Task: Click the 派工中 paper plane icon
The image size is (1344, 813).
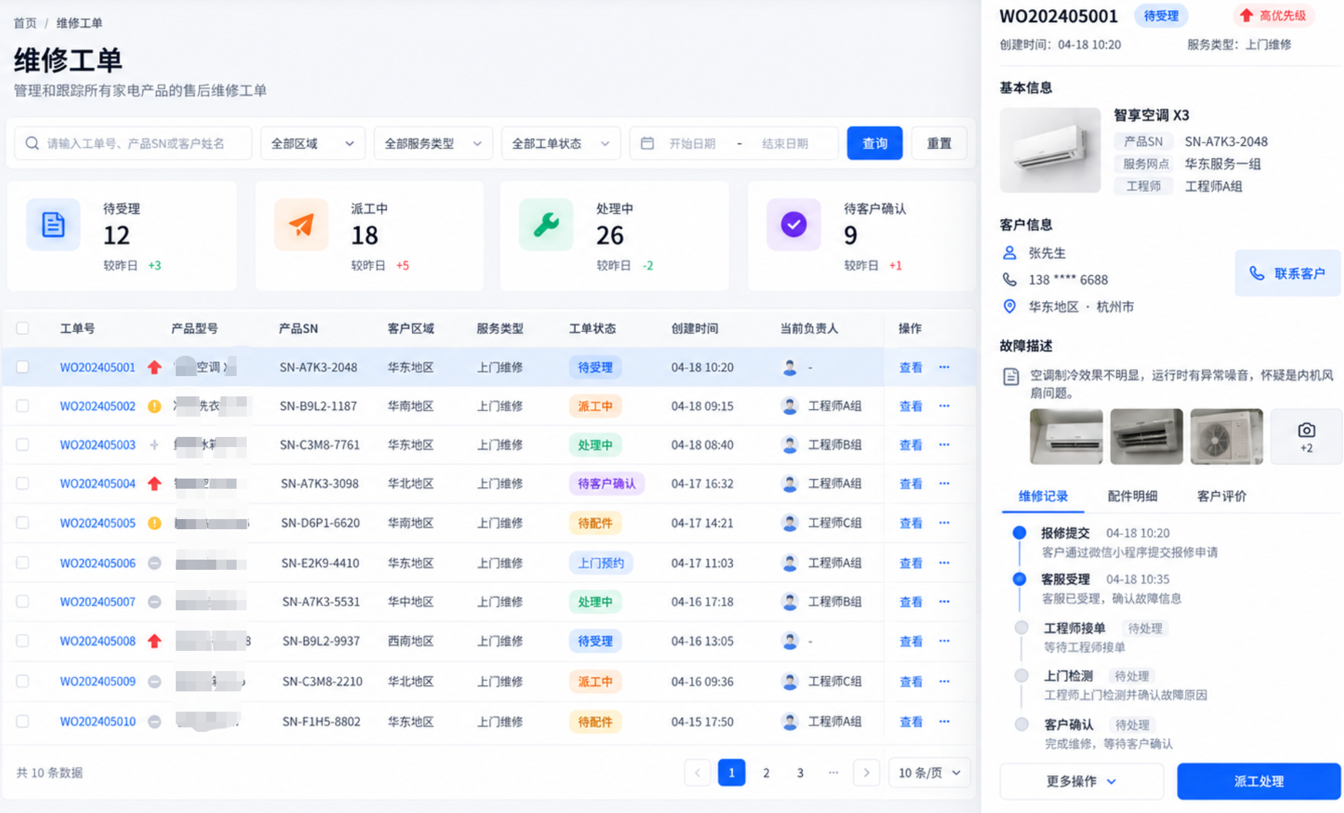Action: [301, 225]
